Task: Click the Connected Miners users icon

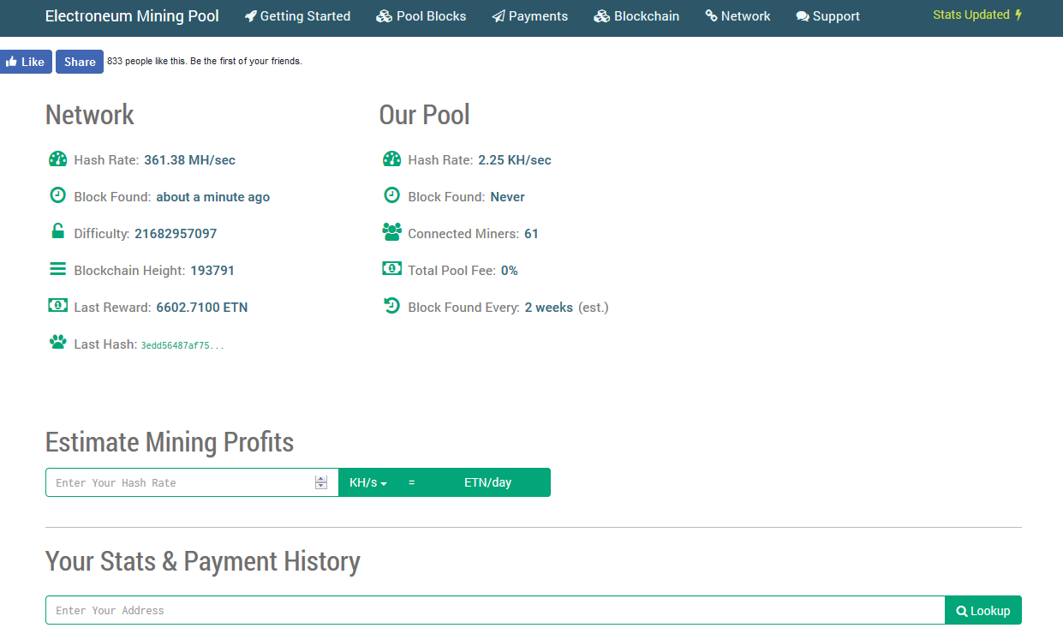Action: (391, 232)
